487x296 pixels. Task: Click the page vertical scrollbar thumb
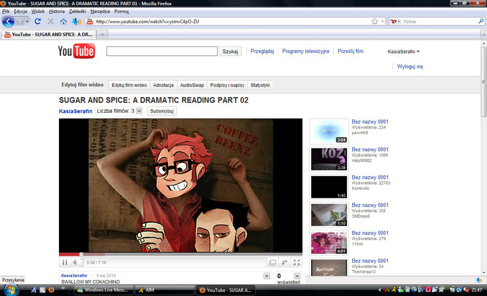point(483,82)
